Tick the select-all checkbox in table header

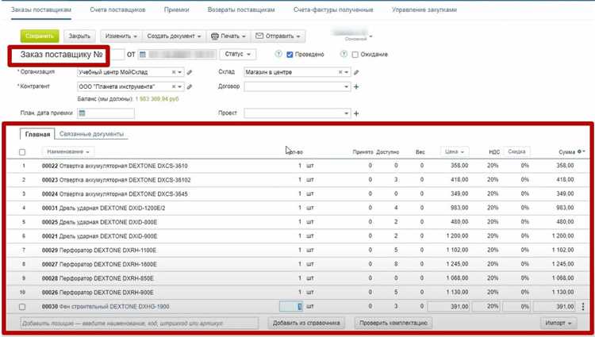tap(22, 151)
